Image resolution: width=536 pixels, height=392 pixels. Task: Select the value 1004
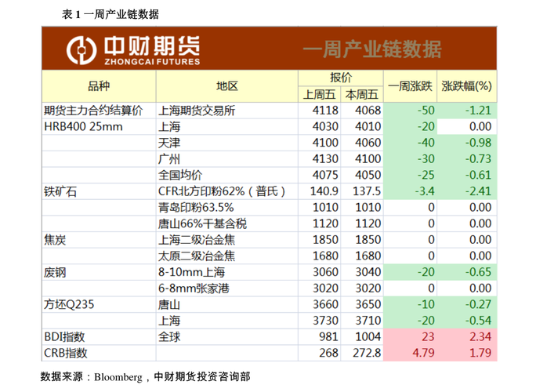[368, 336]
